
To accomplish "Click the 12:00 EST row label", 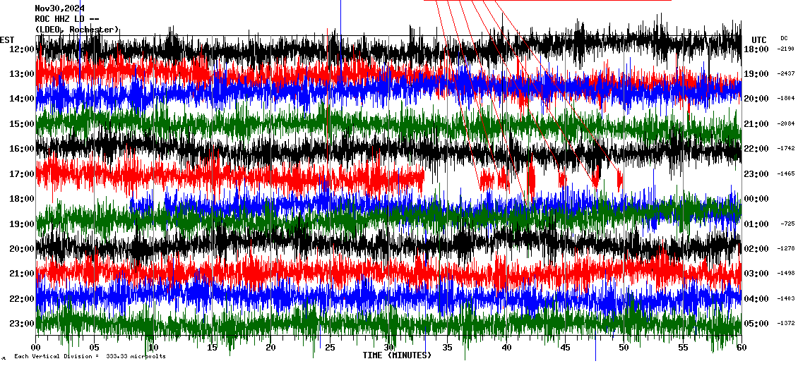I will click(x=22, y=49).
